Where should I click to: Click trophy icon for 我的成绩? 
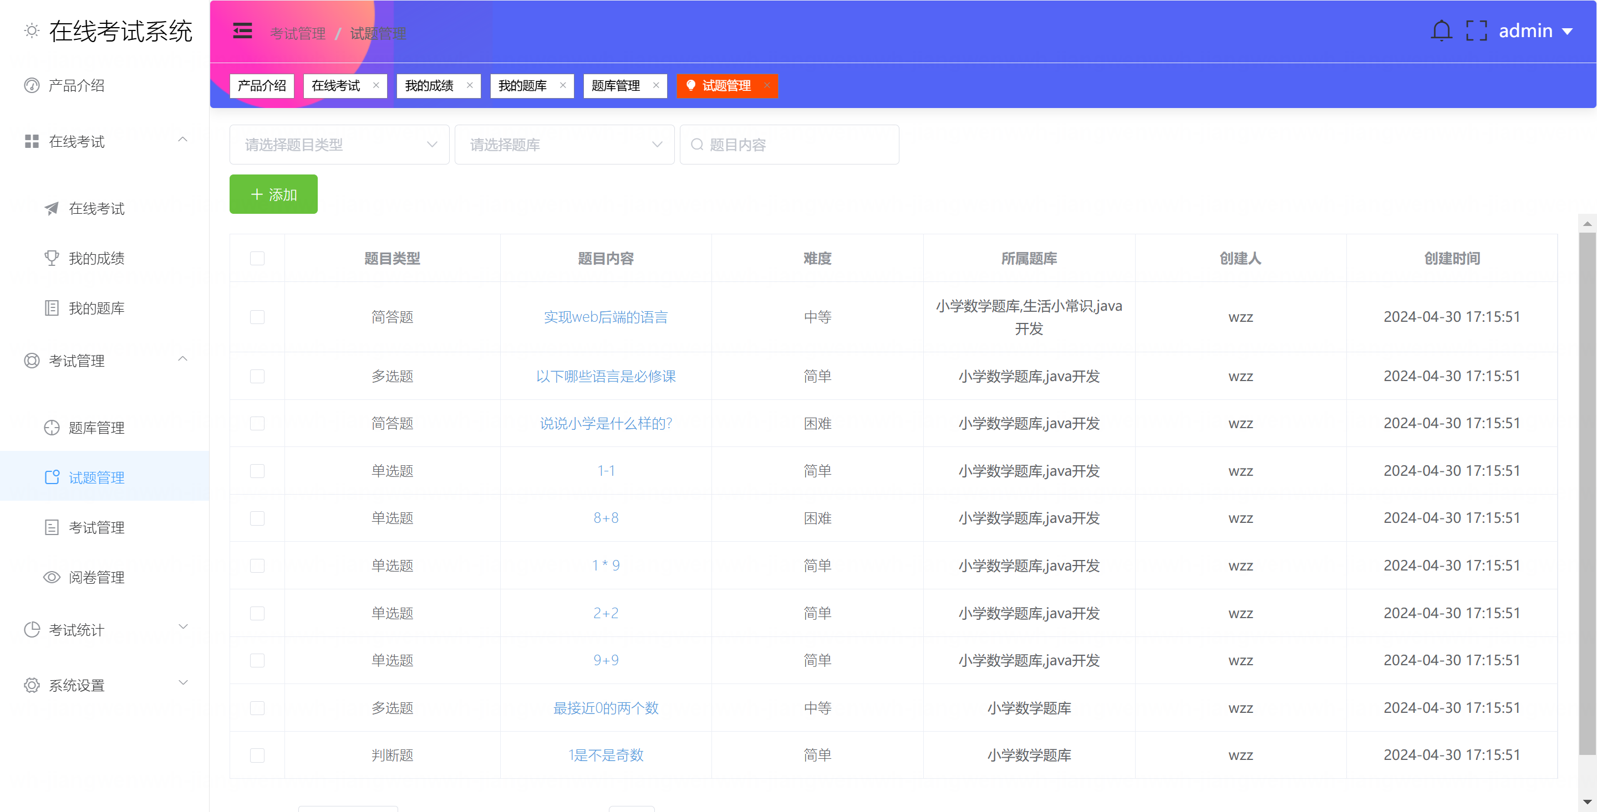click(52, 258)
